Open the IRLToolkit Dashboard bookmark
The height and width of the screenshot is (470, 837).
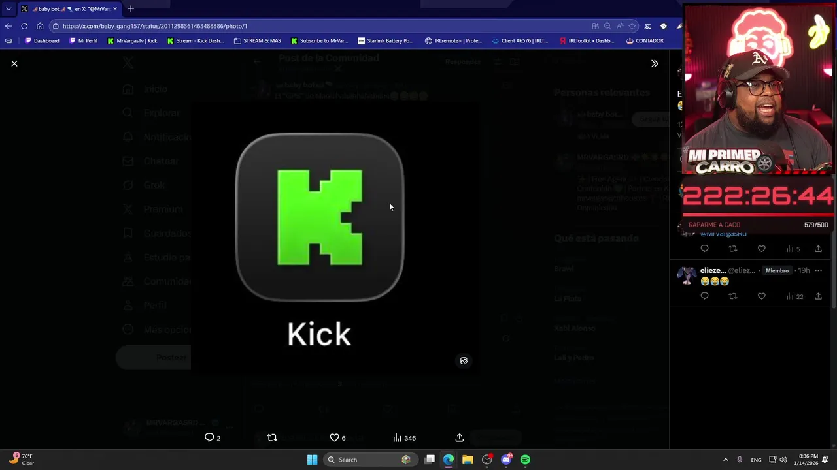tap(587, 40)
